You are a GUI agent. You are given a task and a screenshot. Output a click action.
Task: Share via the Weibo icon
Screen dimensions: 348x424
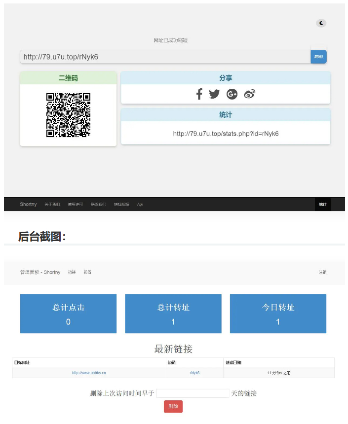pyautogui.click(x=250, y=94)
